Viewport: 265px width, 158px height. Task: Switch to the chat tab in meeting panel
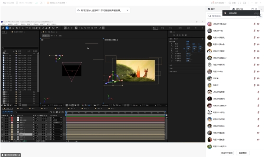tap(211, 9)
